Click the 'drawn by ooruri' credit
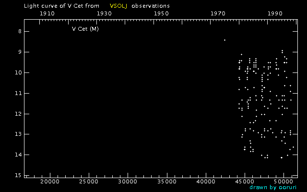Viewport: 307px width, 192px height. point(273,188)
